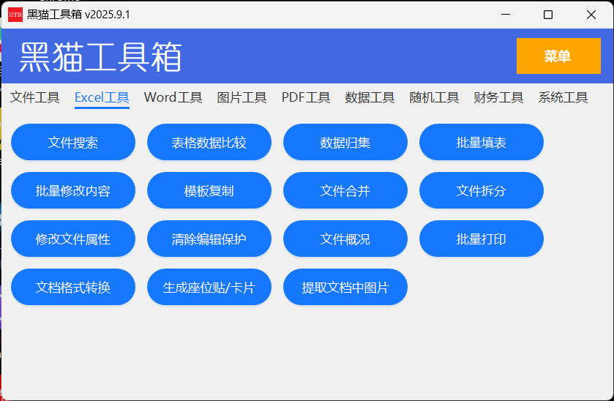This screenshot has height=401, width=614.
Task: Start the 数据归集 tool
Action: click(x=345, y=143)
